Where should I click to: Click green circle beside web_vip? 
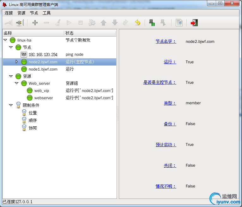(x=30, y=90)
